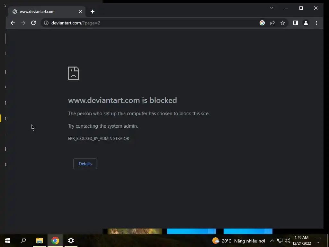Image resolution: width=329 pixels, height=247 pixels.
Task: Go back to the previous page
Action: pos(13,23)
